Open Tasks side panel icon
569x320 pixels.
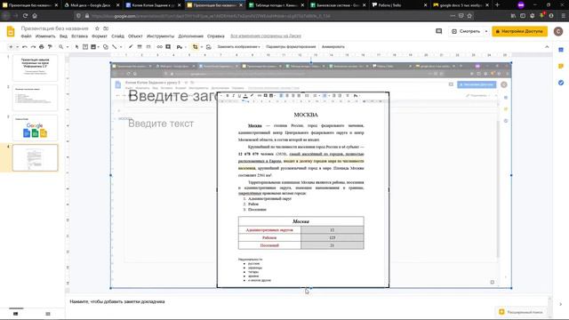coord(561,83)
